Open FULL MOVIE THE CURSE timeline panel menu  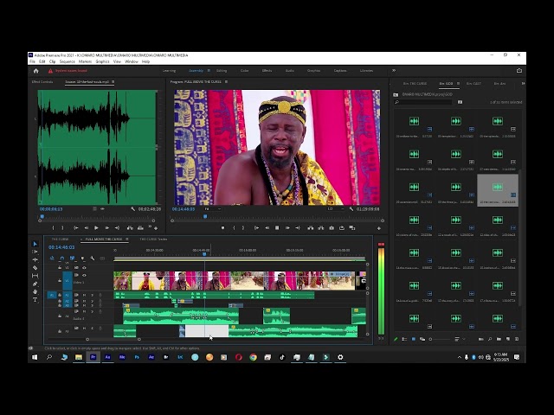(x=127, y=239)
